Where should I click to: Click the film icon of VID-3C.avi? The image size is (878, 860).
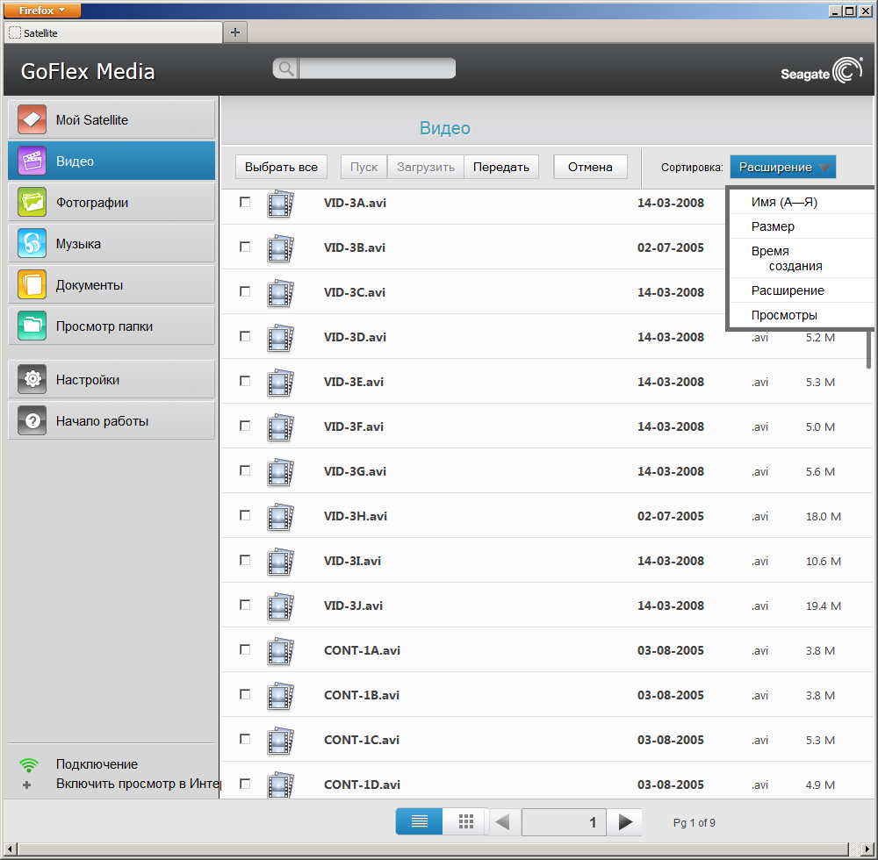pos(280,293)
